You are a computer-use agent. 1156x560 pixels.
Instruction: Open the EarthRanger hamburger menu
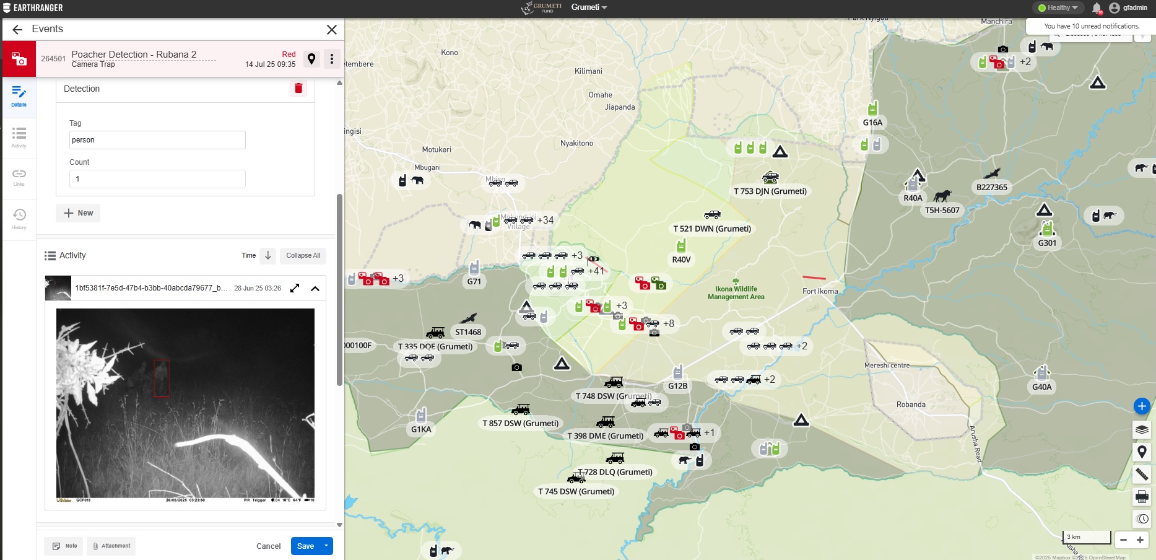coord(7,8)
